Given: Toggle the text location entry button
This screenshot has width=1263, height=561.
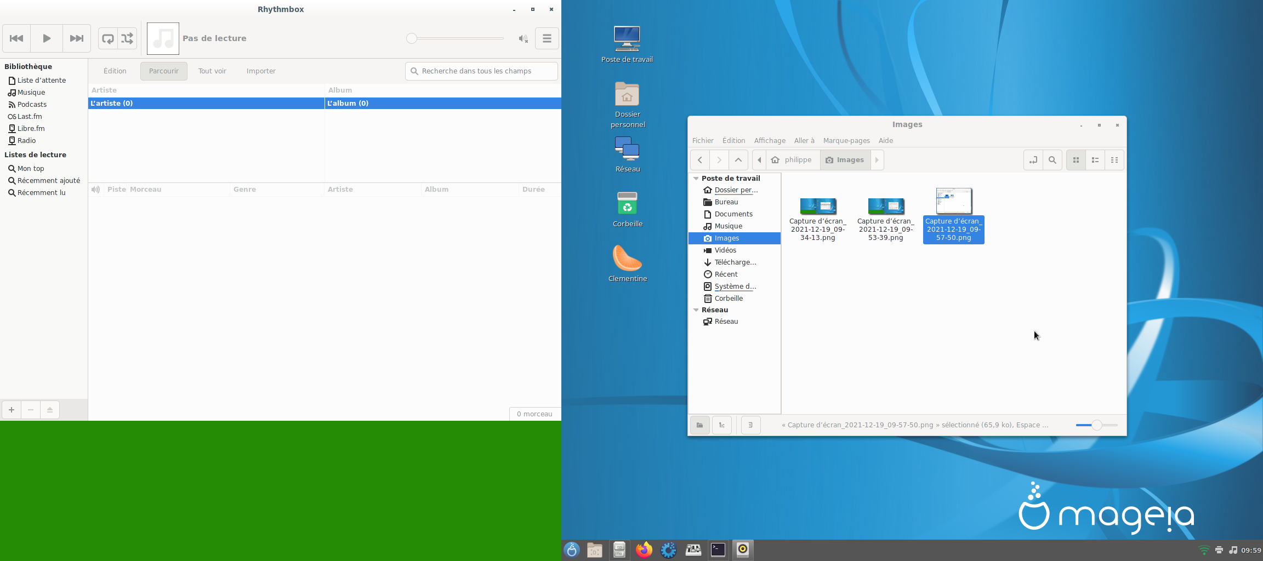Looking at the screenshot, I should (1033, 160).
